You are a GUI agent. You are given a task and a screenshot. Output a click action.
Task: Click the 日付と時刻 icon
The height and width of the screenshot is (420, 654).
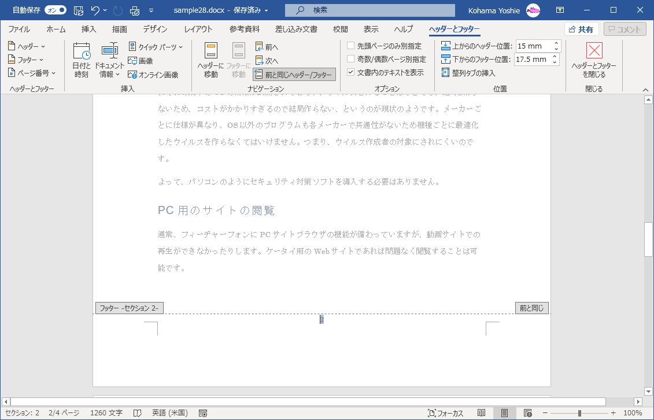pos(82,60)
